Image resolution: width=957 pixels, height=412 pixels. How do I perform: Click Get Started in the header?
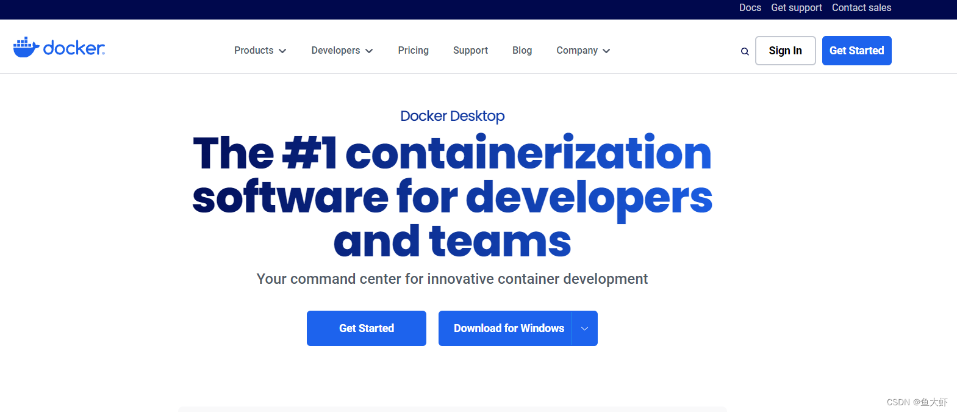[857, 51]
